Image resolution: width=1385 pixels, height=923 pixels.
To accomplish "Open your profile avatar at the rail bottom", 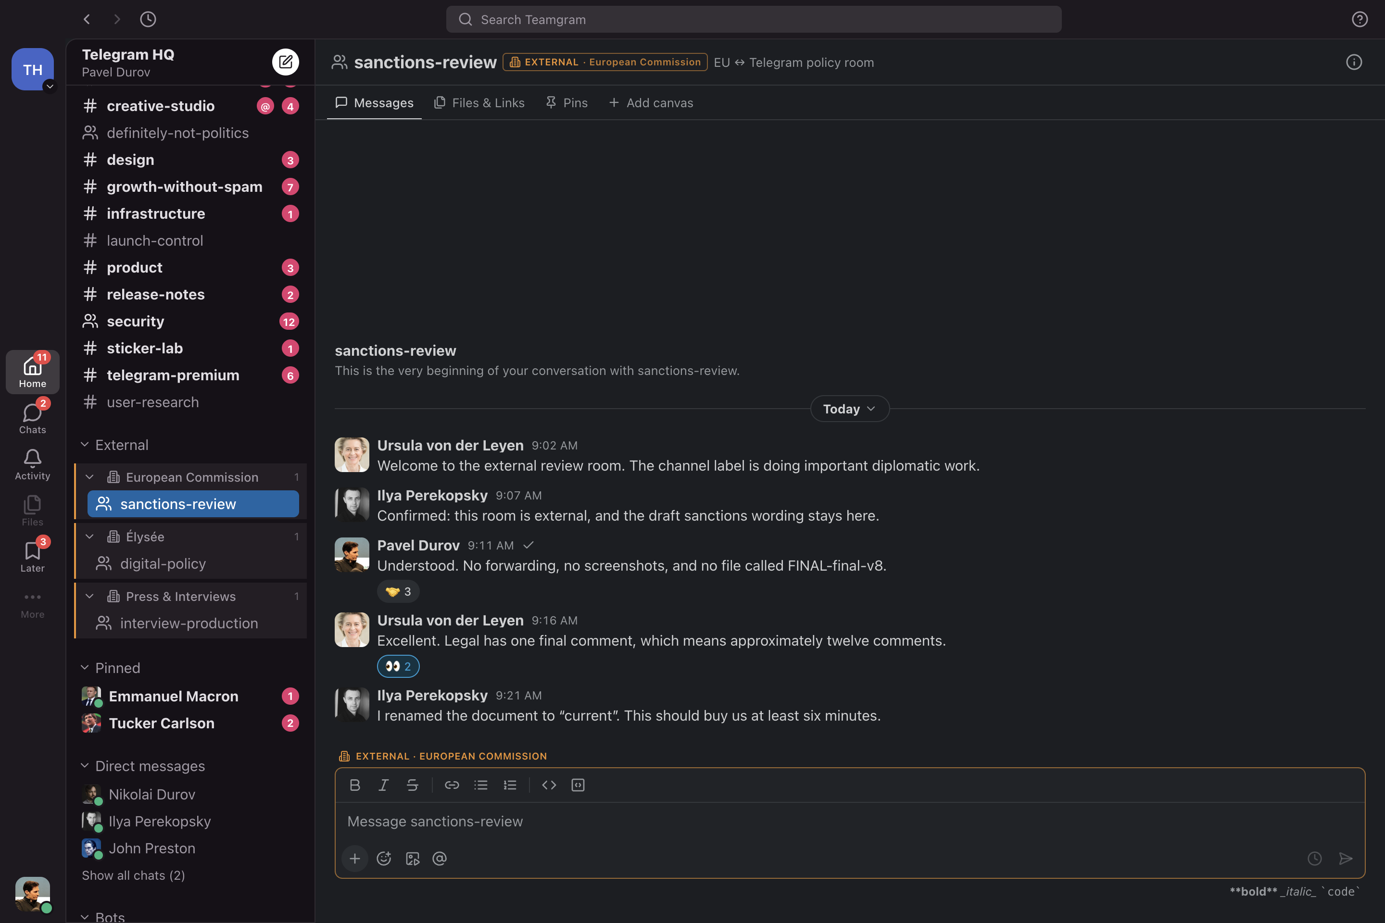I will pyautogui.click(x=32, y=894).
